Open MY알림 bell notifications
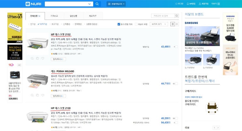The width and height of the screenshot is (242, 131). [191, 4]
